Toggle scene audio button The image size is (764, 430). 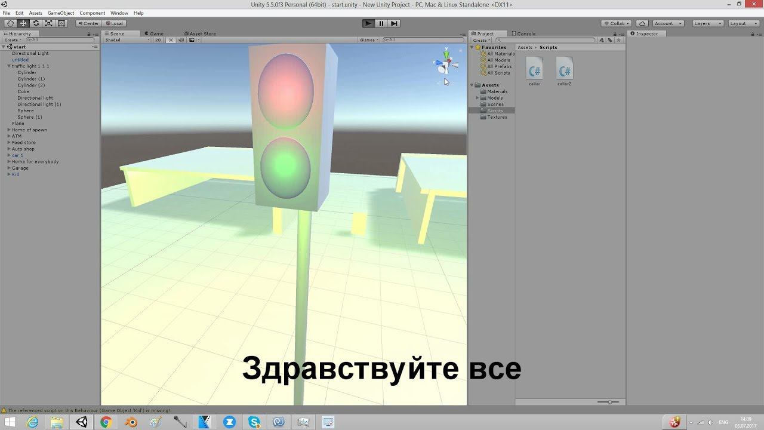(181, 40)
